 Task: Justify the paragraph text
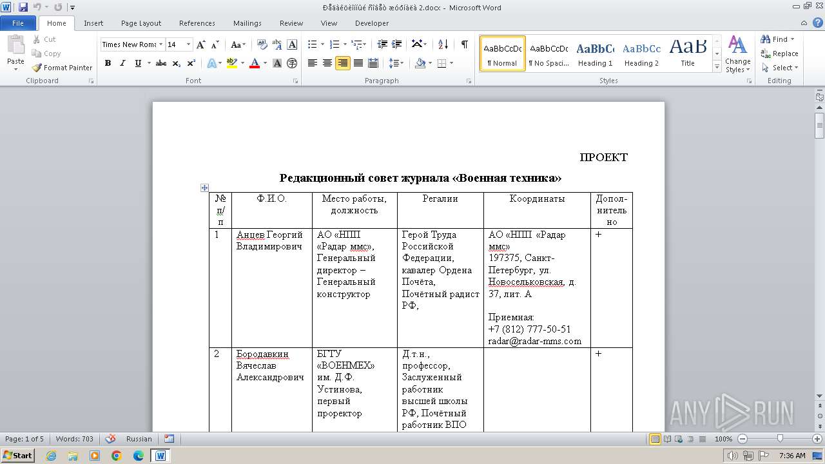tap(358, 63)
